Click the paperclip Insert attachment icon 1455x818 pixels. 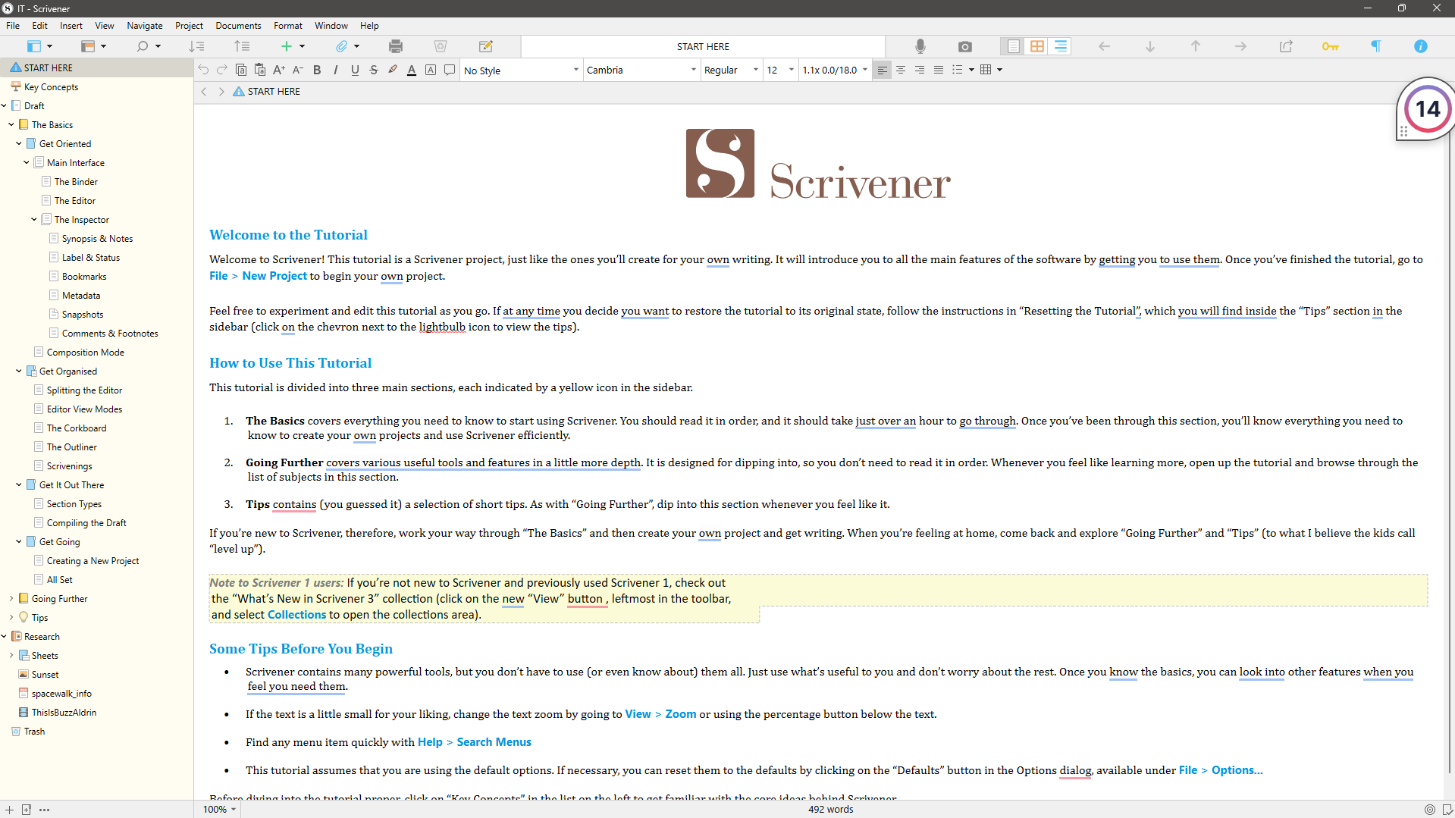point(342,46)
